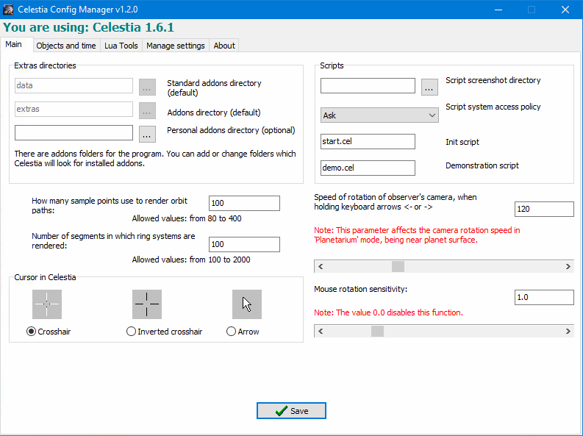Open the Lua Tools tab
Image resolution: width=583 pixels, height=436 pixels.
[121, 46]
